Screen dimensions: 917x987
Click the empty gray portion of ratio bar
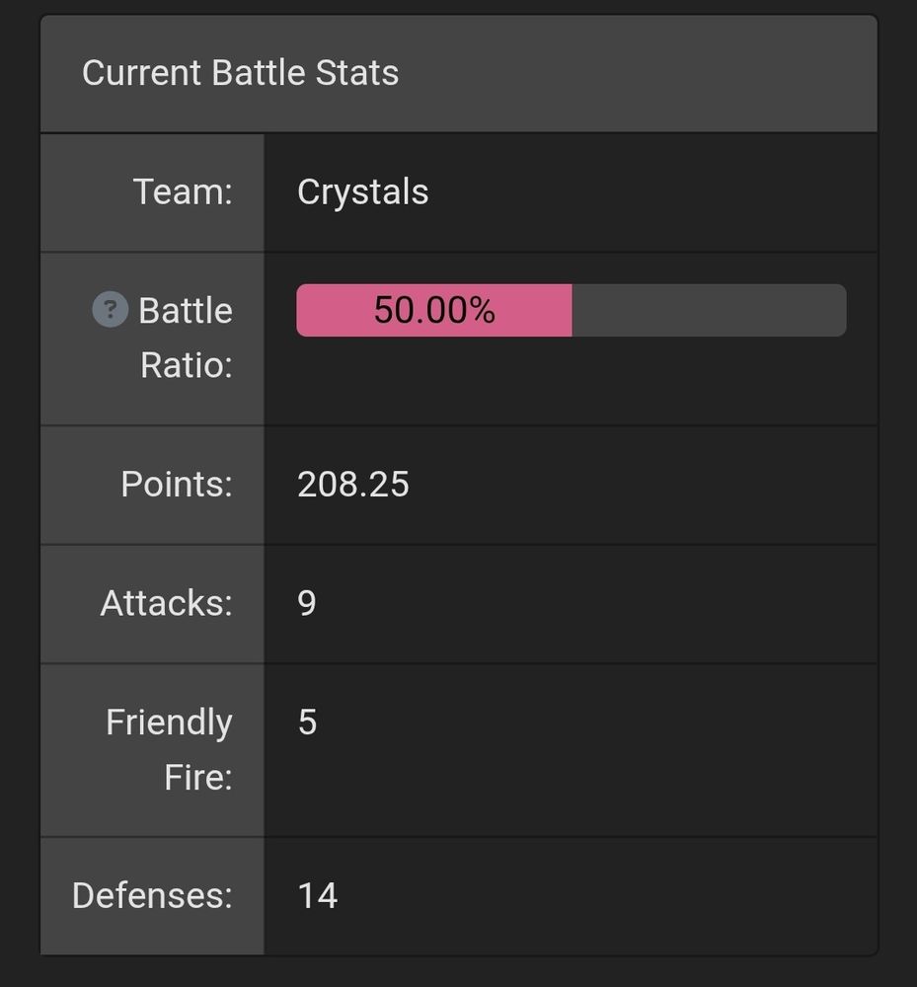[708, 311]
